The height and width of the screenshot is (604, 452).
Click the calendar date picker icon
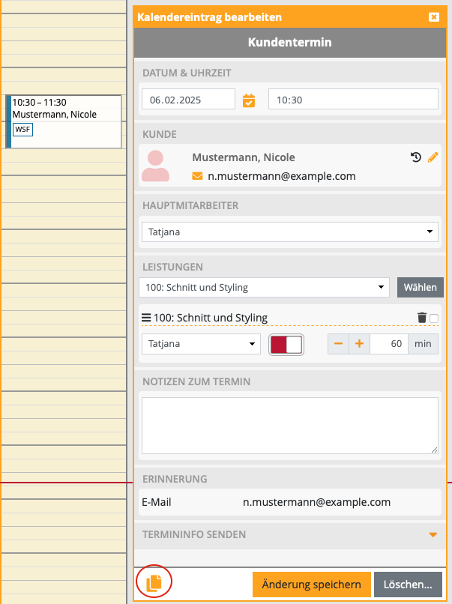(249, 100)
